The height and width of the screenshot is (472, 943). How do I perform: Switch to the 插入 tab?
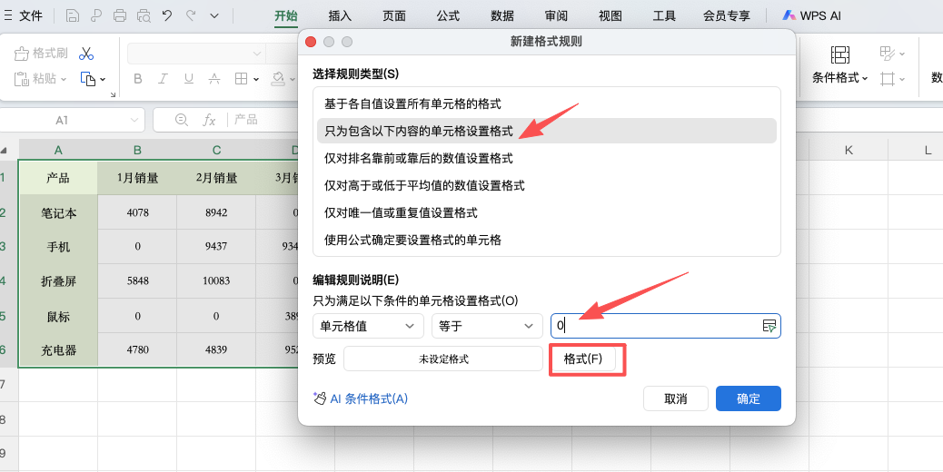340,15
